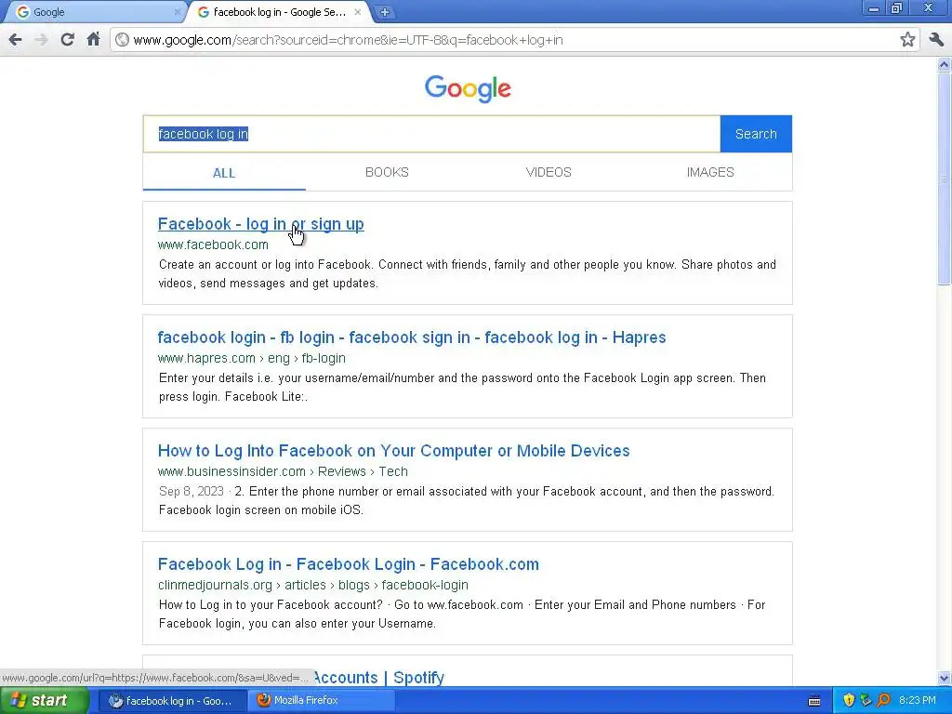
Task: Go back using the browser back arrow
Action: coord(15,40)
